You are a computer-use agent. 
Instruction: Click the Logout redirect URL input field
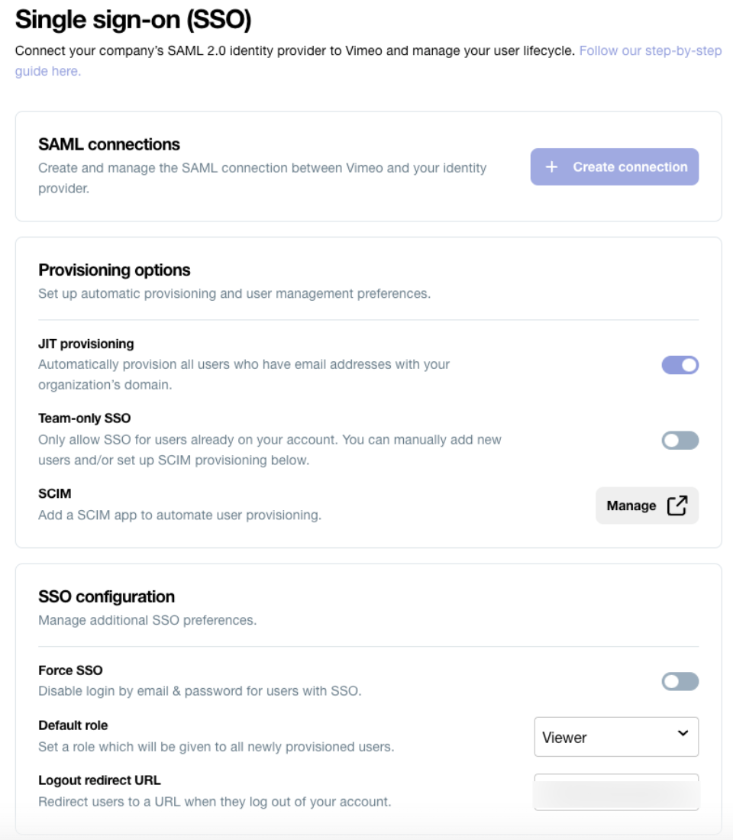click(x=616, y=792)
